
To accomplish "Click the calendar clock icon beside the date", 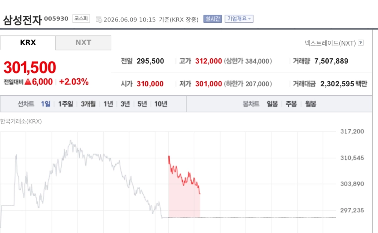I will click(99, 19).
